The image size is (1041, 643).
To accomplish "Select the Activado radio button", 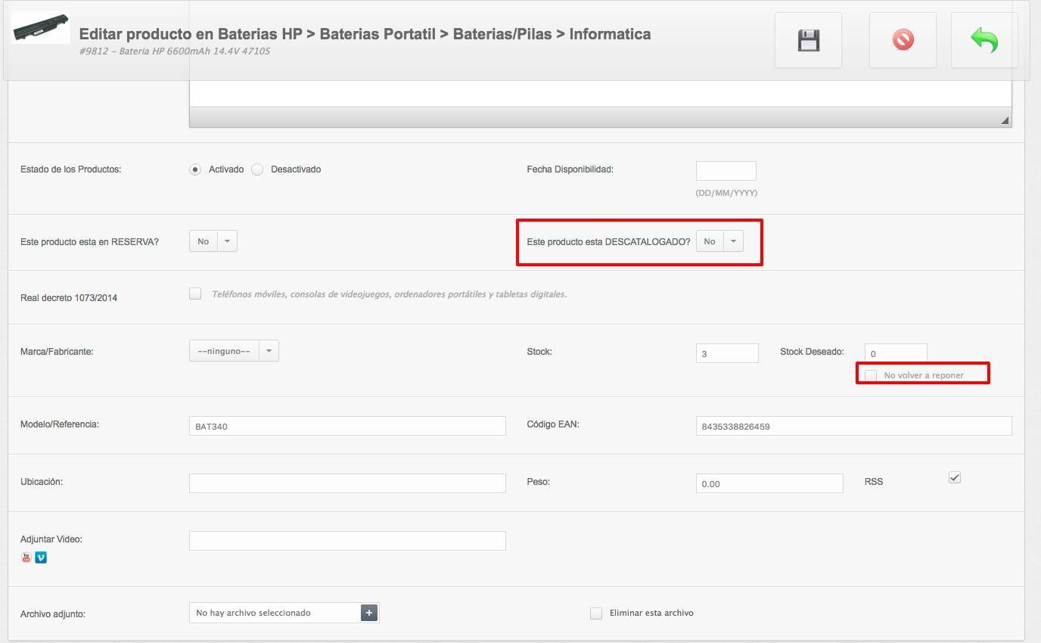I will pyautogui.click(x=195, y=169).
